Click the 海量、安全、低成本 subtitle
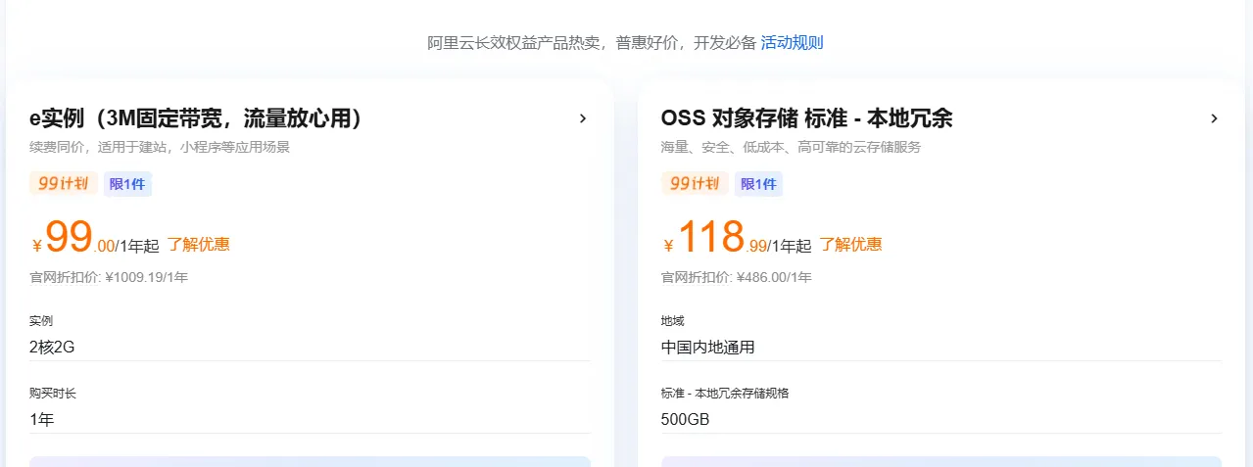 pyautogui.click(x=791, y=148)
